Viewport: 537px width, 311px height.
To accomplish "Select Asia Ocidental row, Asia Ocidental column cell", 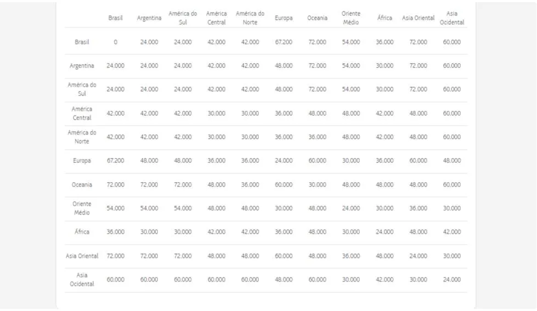I will point(451,280).
